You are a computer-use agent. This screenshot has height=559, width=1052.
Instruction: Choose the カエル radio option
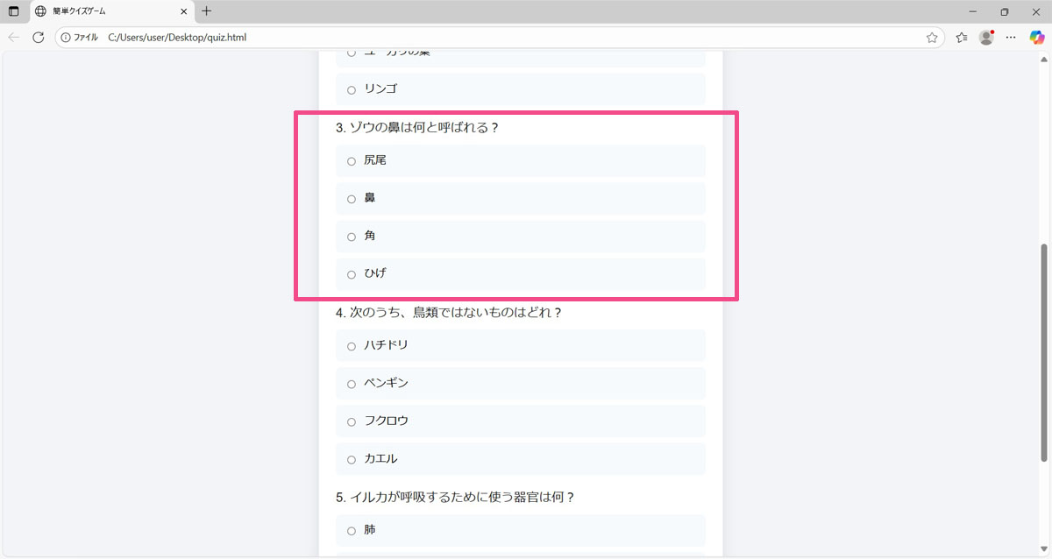coord(352,459)
